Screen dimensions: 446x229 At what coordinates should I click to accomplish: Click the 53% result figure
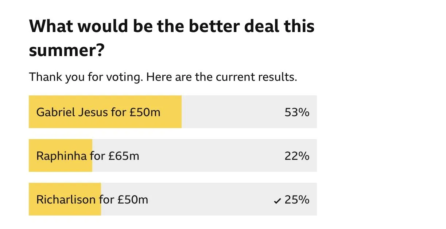(x=297, y=112)
